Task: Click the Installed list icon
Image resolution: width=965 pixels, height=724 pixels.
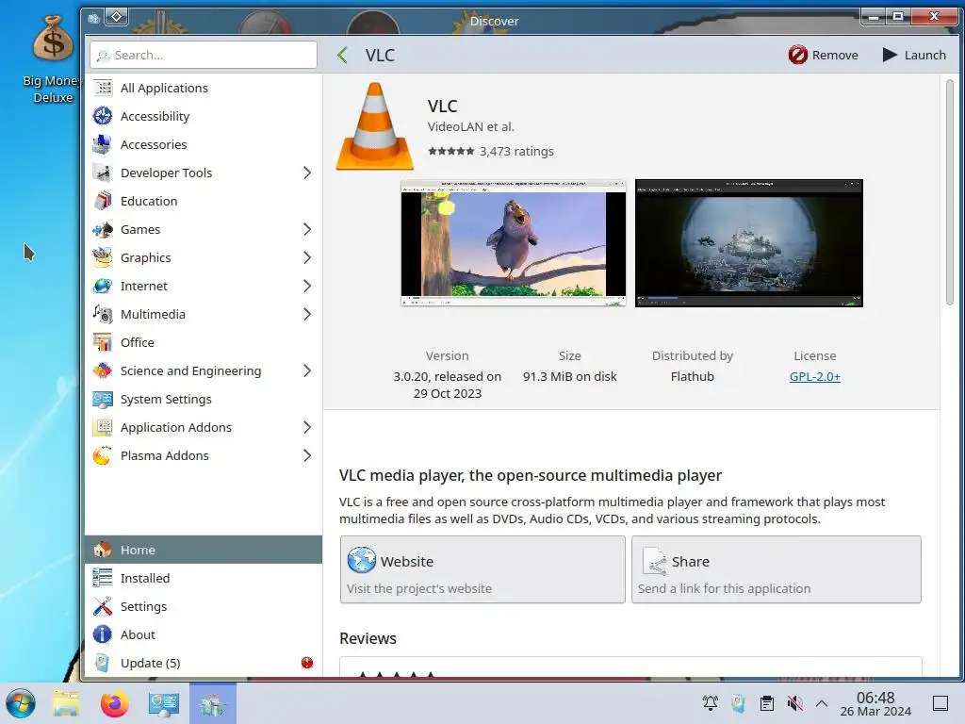Action: pos(103,578)
